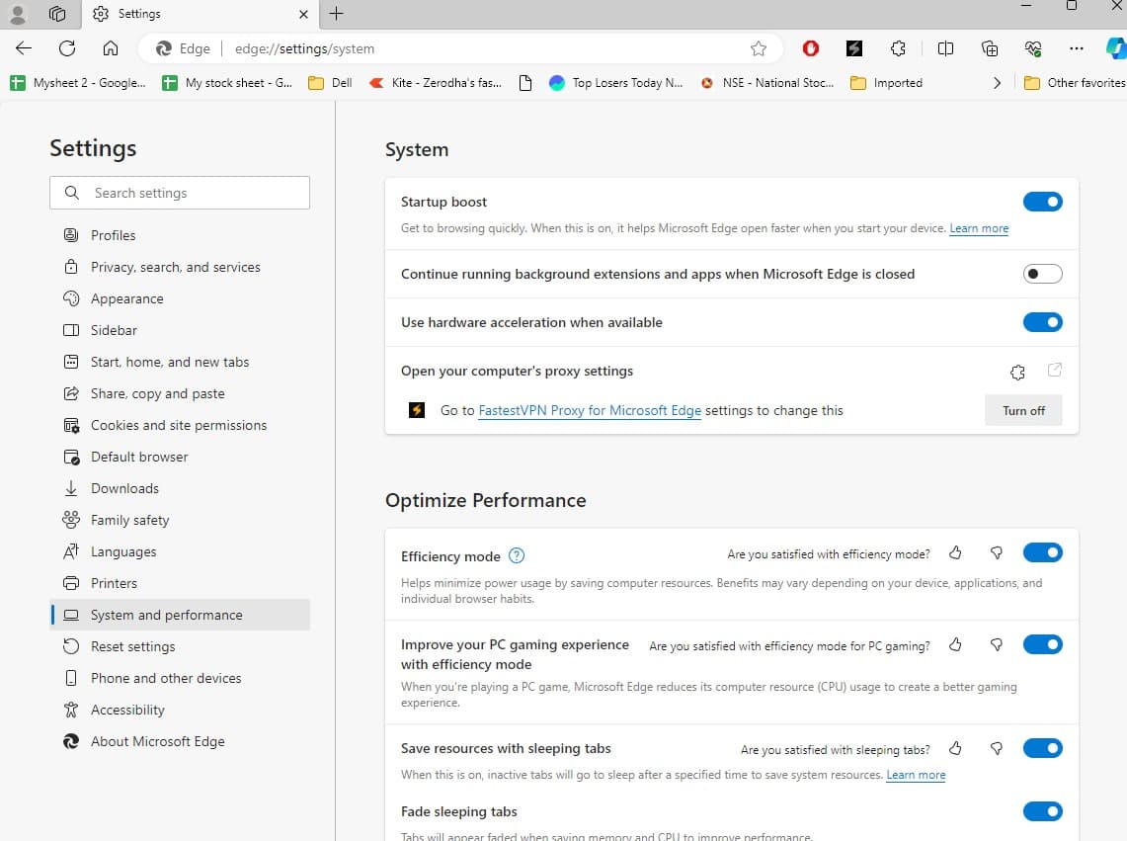1127x841 pixels.
Task: Open the Copilot sidebar icon
Action: tap(1116, 48)
